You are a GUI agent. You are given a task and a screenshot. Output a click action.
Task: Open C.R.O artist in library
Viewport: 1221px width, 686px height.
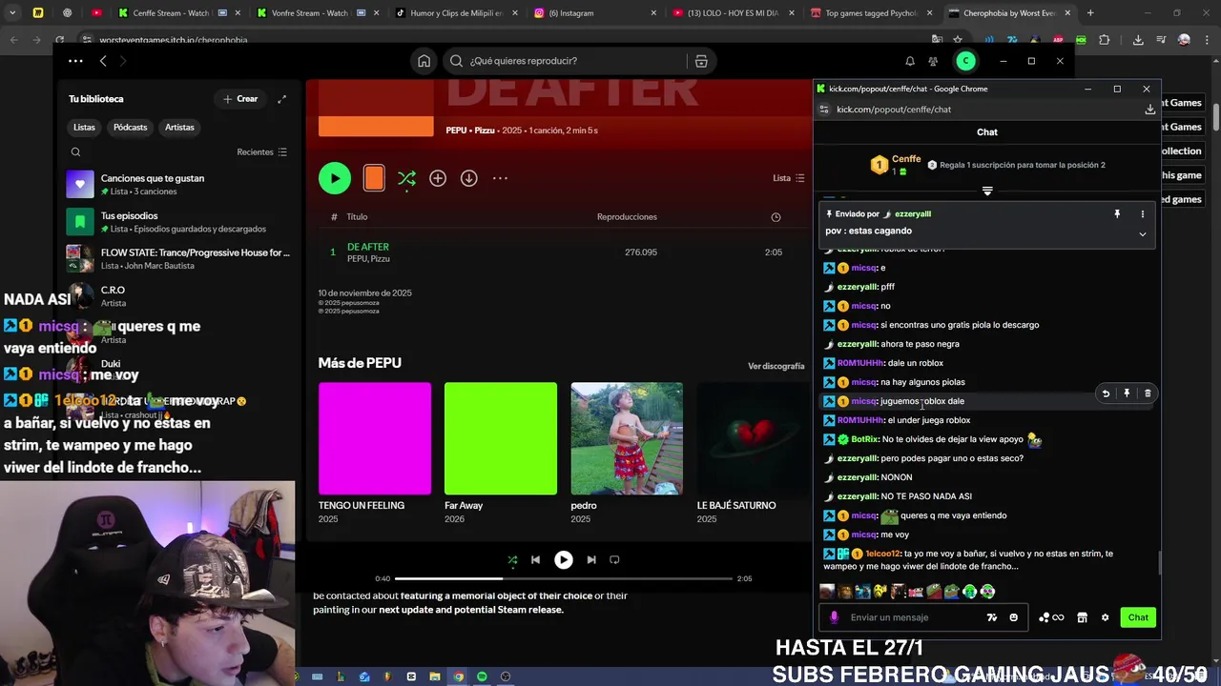point(178,295)
